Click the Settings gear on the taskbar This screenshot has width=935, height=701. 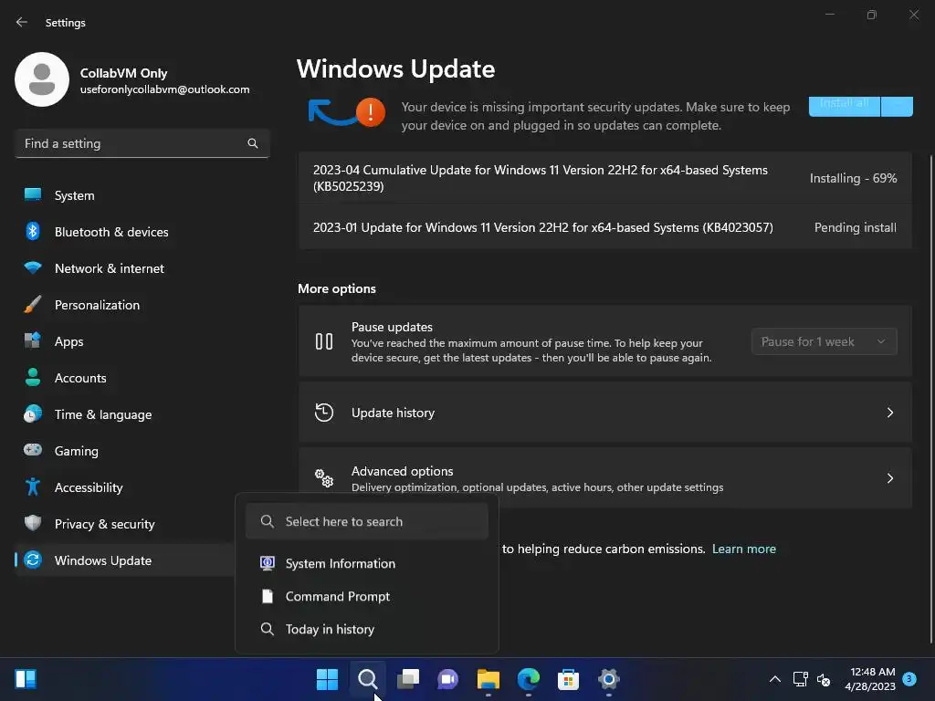point(609,679)
